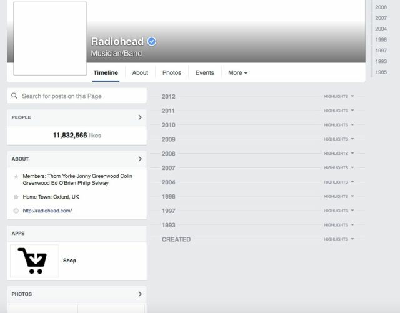The height and width of the screenshot is (313, 400).
Task: Switch to the About tab
Action: (x=140, y=73)
